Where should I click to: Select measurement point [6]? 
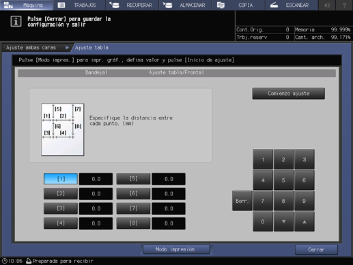pos(133,194)
